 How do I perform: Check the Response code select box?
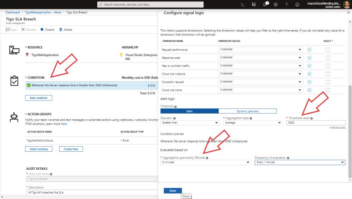328,58
